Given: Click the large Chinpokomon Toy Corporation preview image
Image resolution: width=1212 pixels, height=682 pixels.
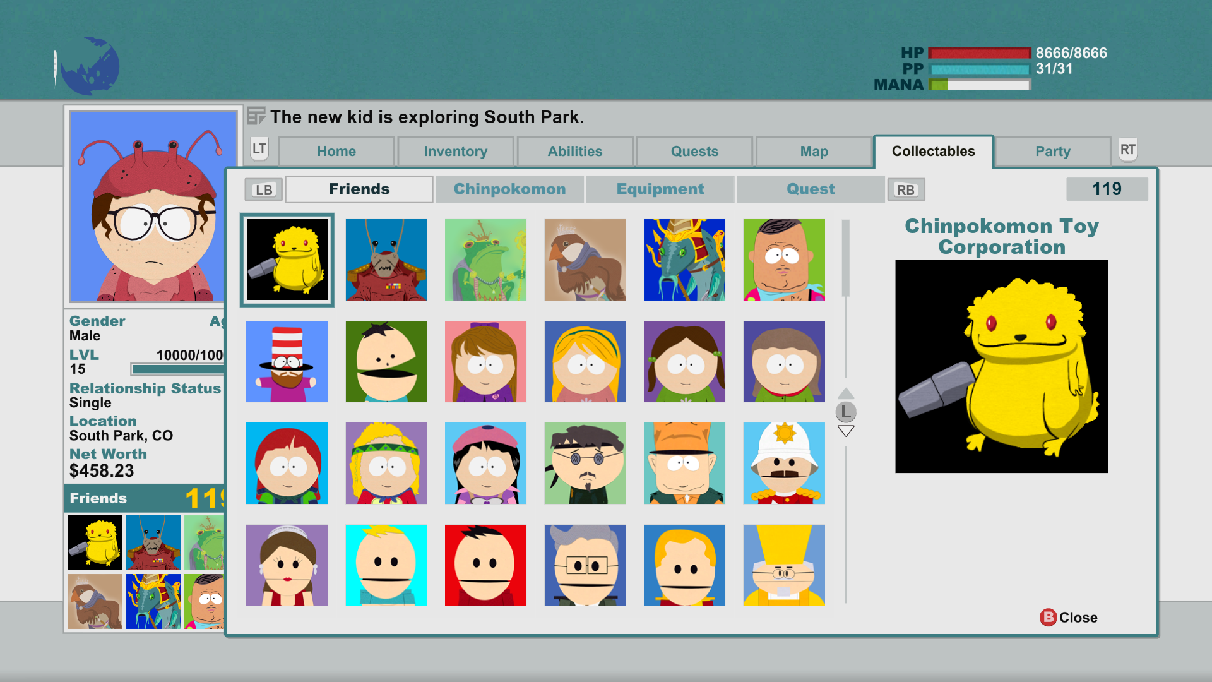Looking at the screenshot, I should (1002, 366).
